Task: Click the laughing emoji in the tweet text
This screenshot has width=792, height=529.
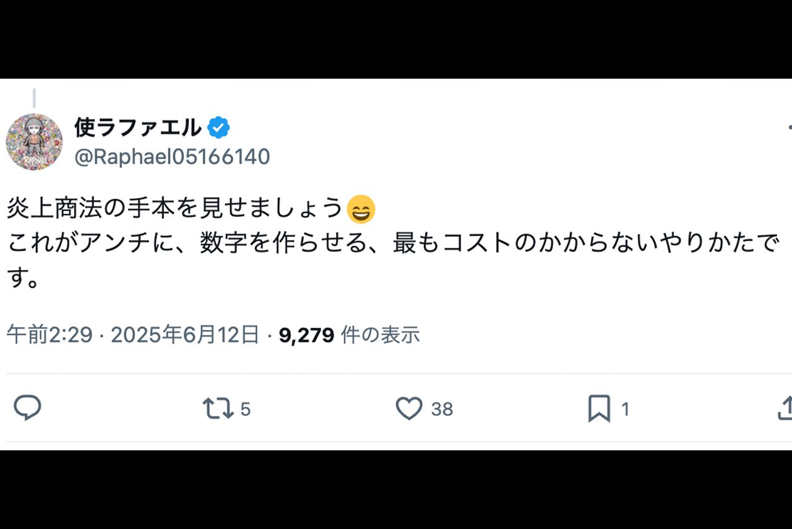Action: (361, 211)
